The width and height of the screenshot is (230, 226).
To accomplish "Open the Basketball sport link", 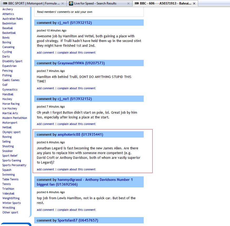I will [9, 33].
